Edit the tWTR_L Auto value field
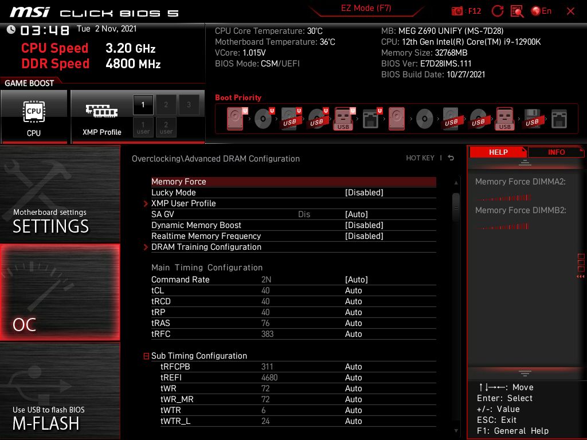Image resolution: width=587 pixels, height=440 pixels. click(x=353, y=421)
